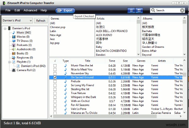
Task: Open the Advanced menu
Action: pyautogui.click(x=30, y=10)
